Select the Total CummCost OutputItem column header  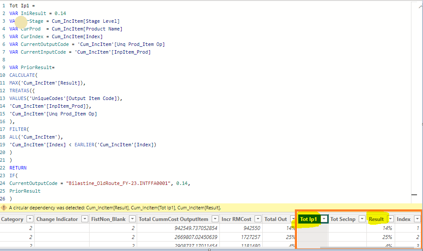pos(174,219)
